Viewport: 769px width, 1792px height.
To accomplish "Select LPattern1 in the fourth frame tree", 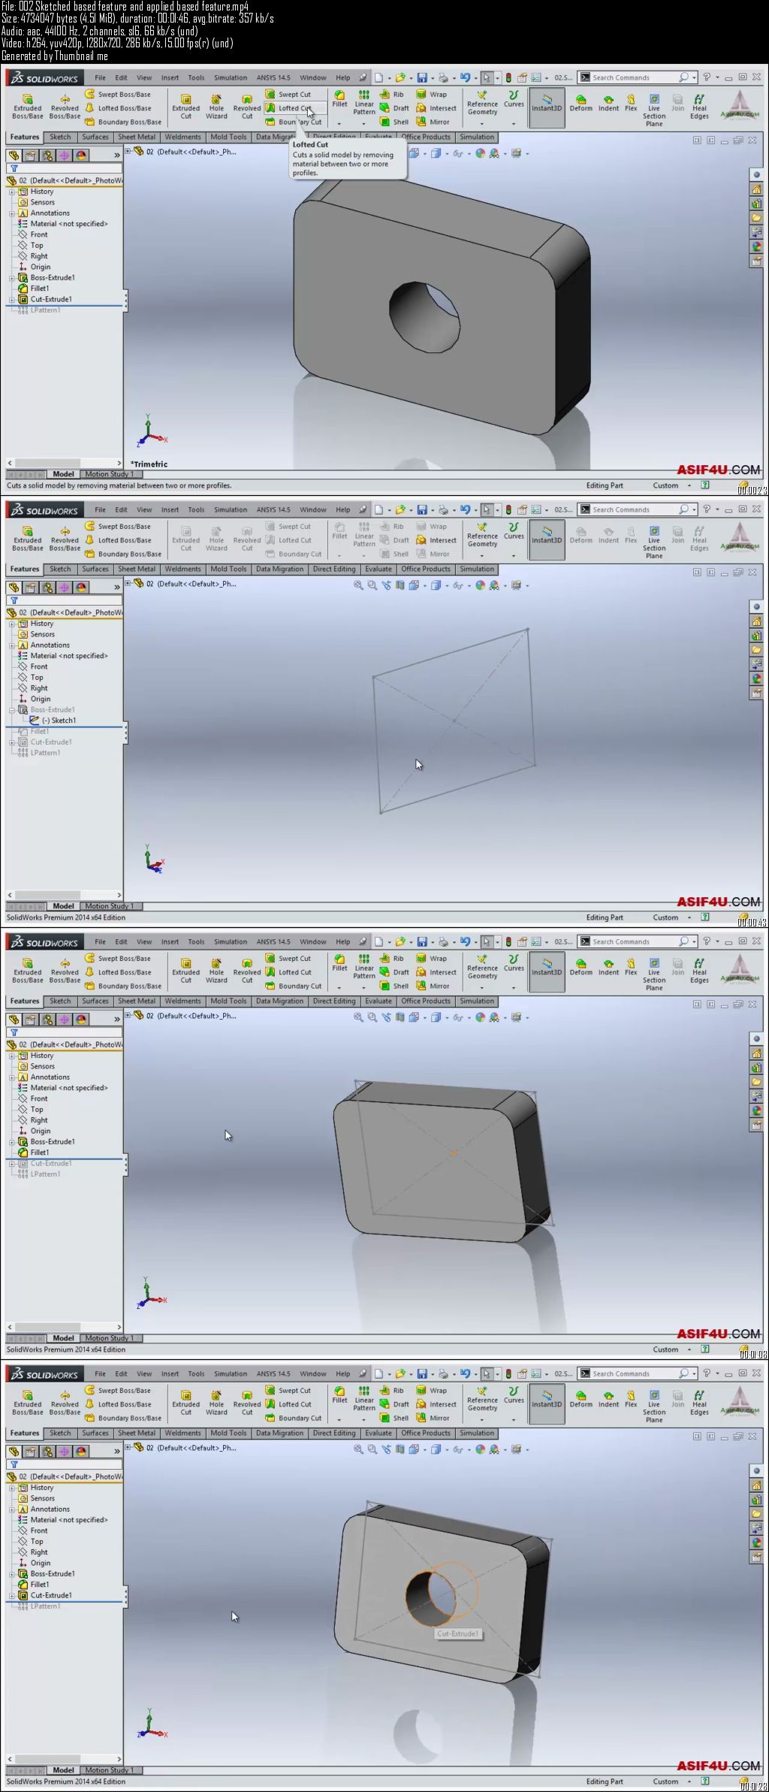I will [39, 1606].
